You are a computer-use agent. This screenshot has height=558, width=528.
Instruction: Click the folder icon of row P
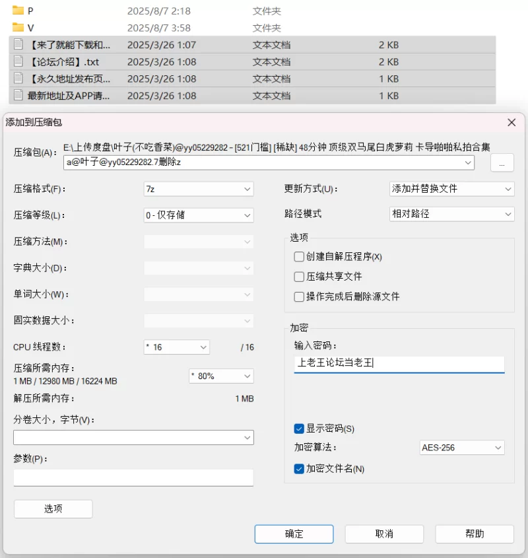(18, 11)
